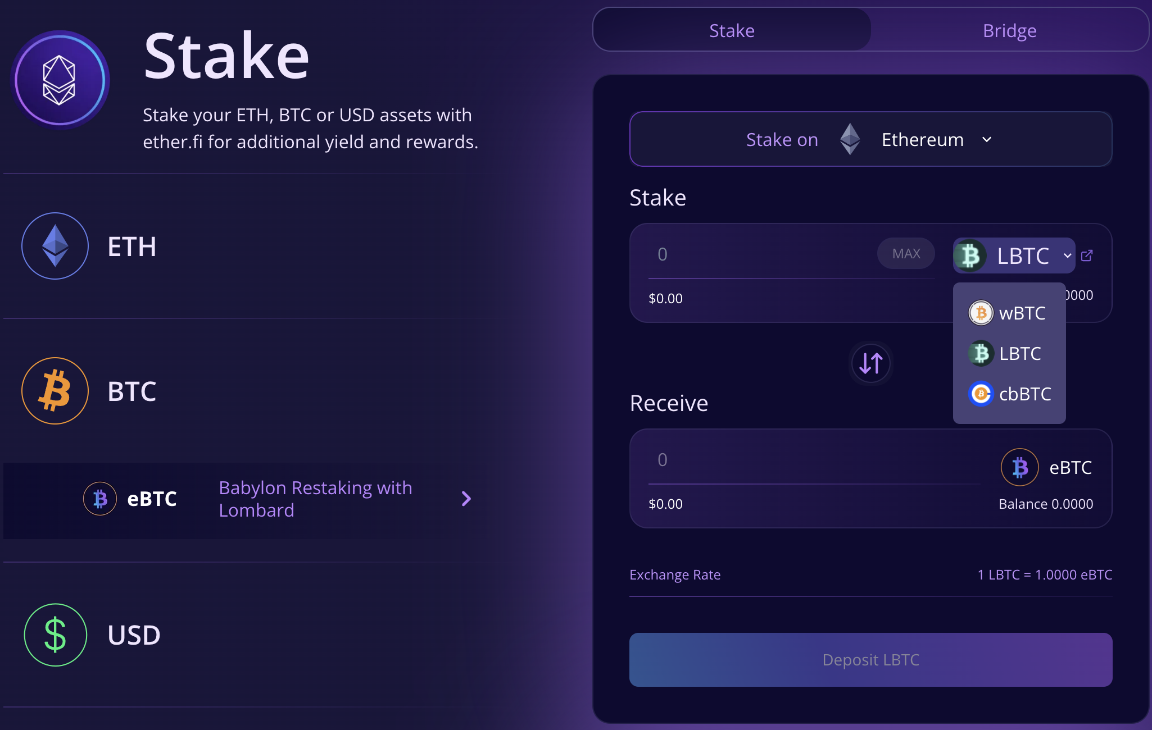Pick LBTC option in dropdown list
1152x730 pixels.
[x=1009, y=353]
